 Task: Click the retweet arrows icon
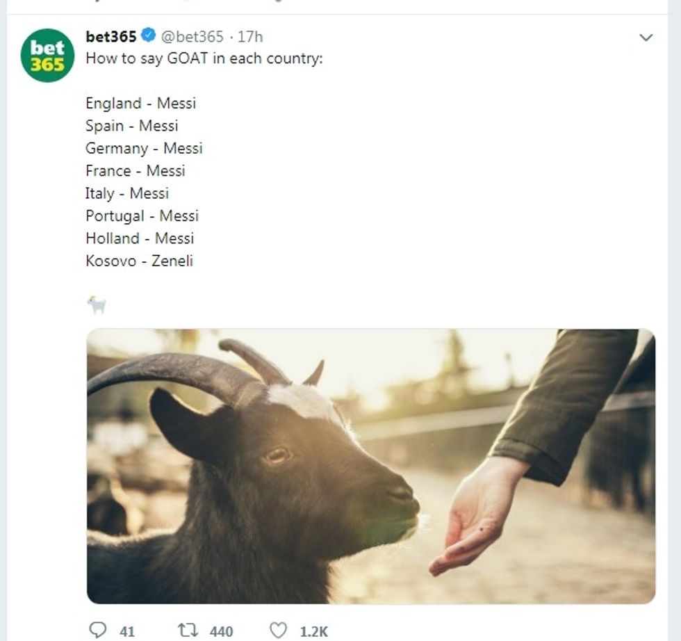[188, 630]
